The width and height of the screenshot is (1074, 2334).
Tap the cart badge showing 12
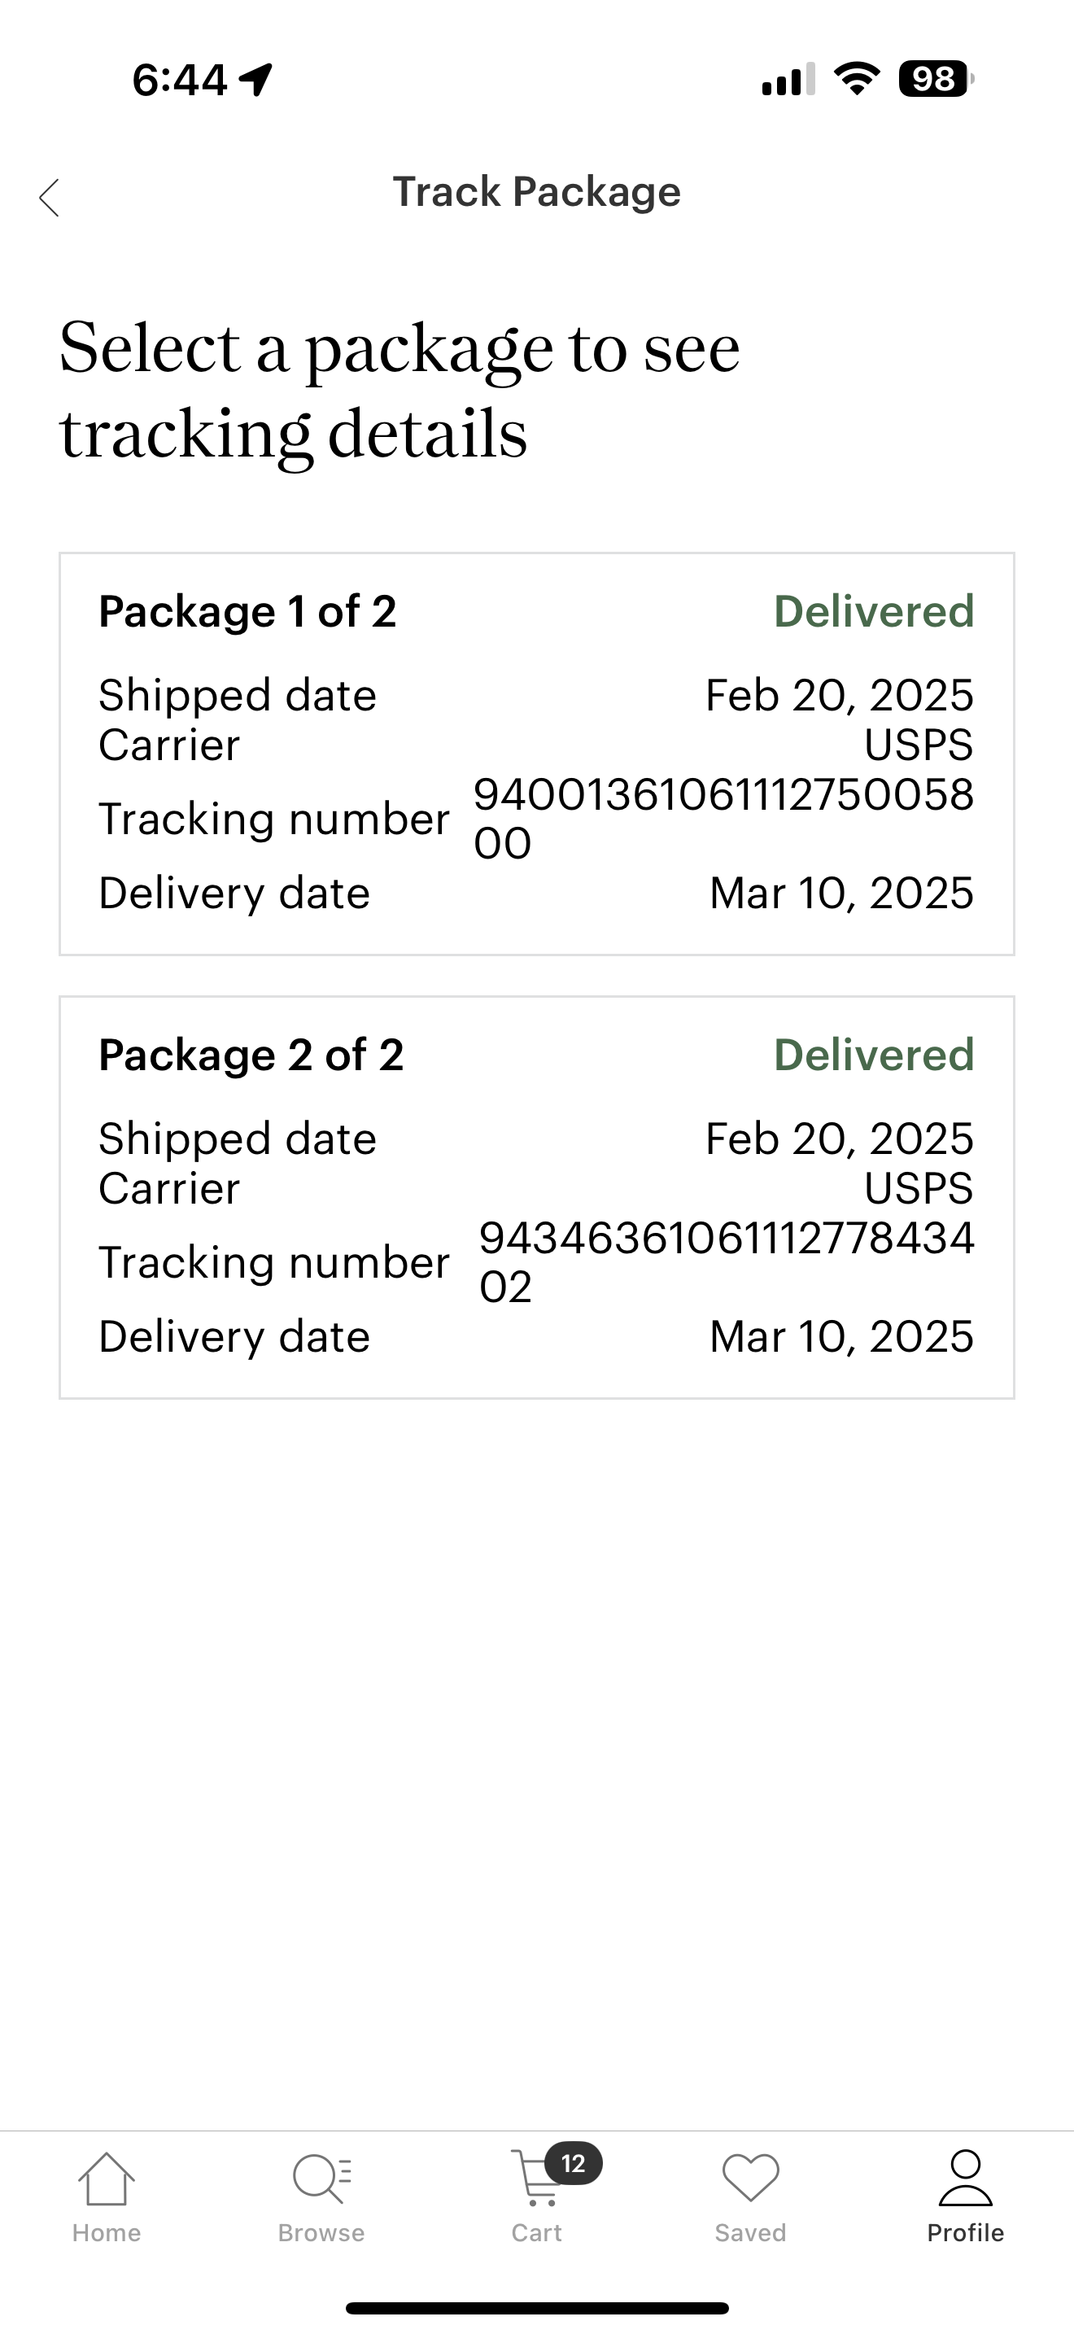[574, 2164]
